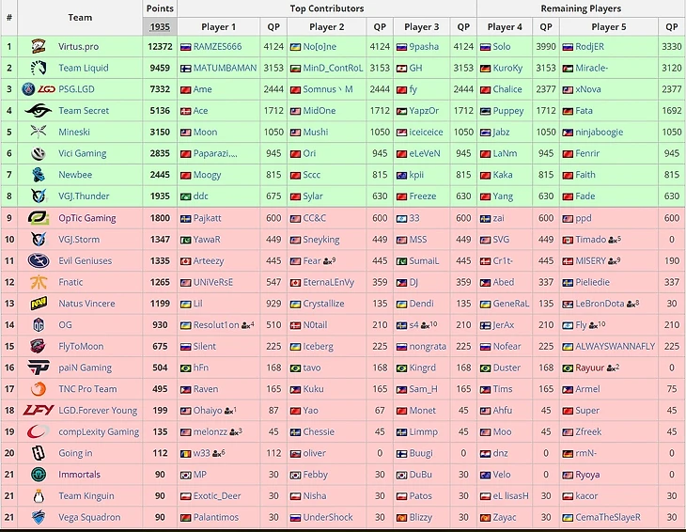Open the OpTic Gaming team link

87,218
